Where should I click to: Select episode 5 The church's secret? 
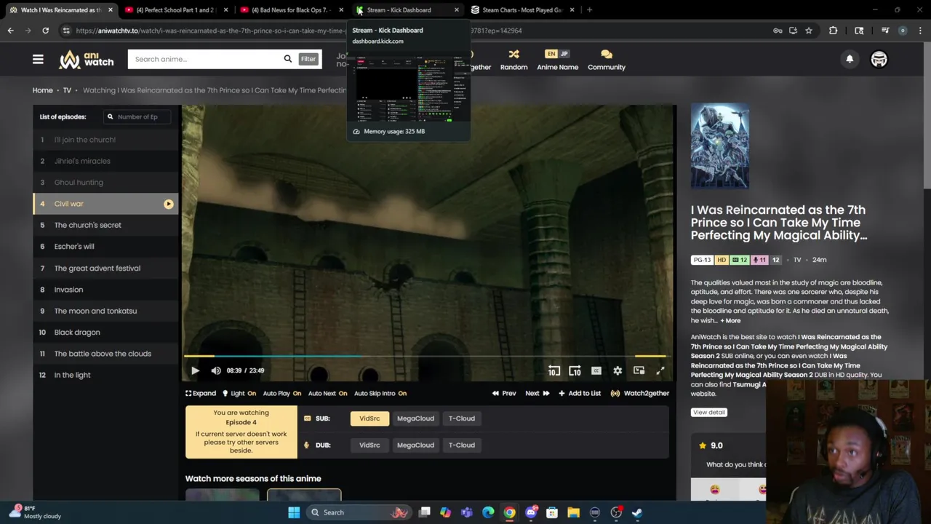[x=105, y=225]
